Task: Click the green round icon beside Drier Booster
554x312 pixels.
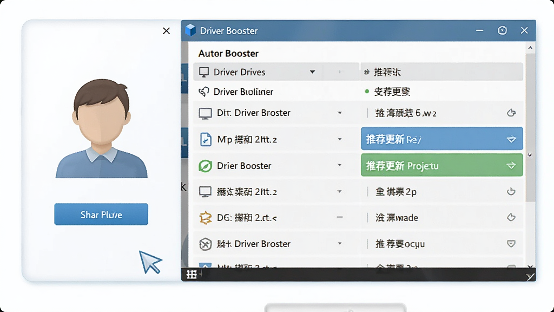Action: (x=205, y=166)
